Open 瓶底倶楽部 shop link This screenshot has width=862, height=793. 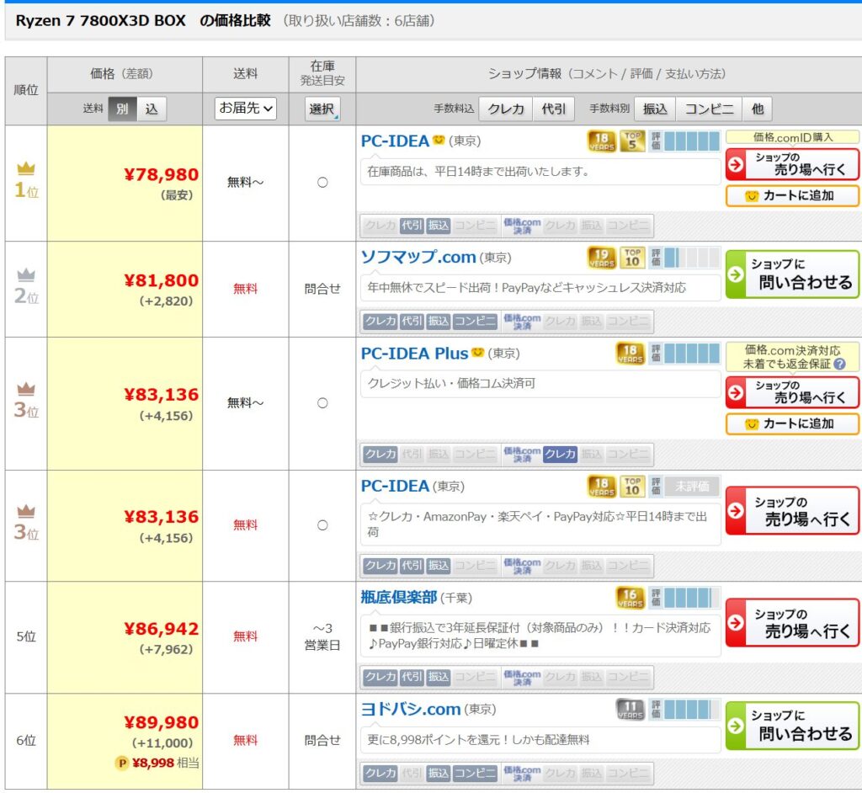[x=398, y=597]
